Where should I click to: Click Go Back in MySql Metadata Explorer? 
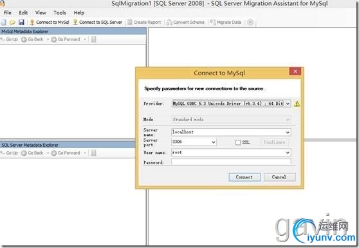point(32,39)
